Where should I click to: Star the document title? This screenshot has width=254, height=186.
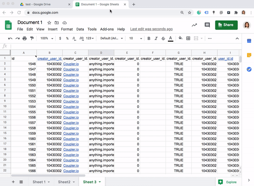49,23
